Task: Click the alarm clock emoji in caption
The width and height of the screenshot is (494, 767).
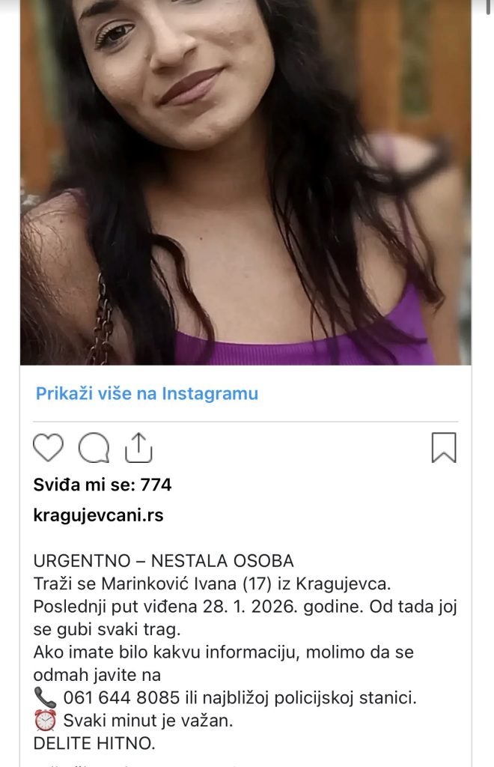Action: coord(45,721)
